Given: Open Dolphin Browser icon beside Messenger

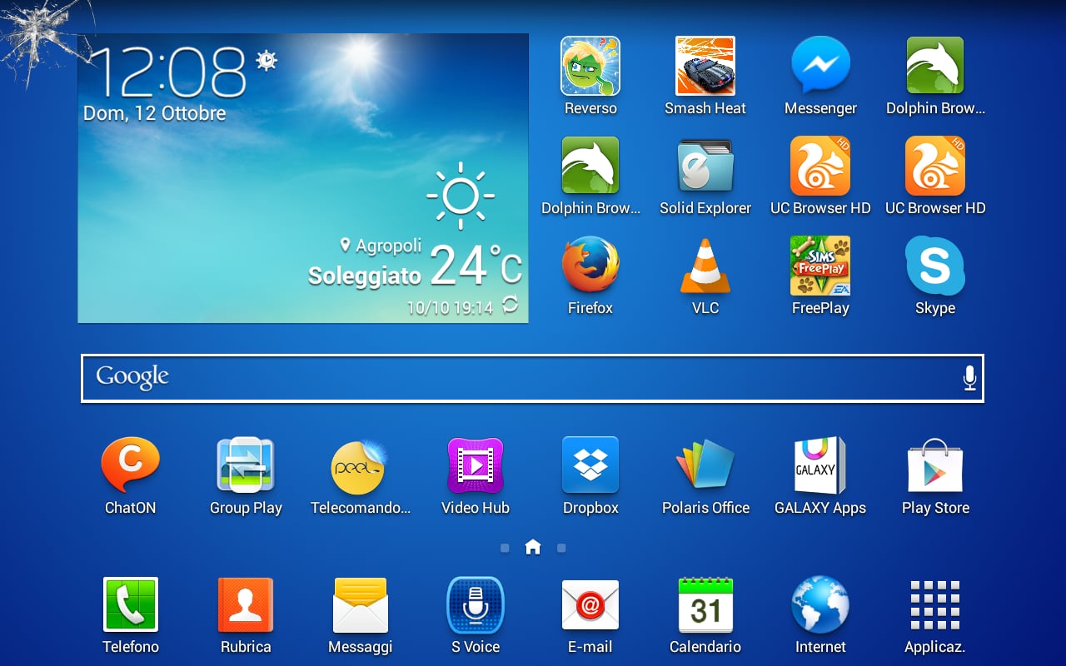Looking at the screenshot, I should click(x=935, y=67).
